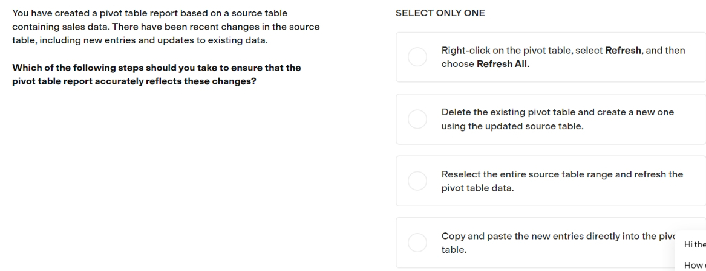Open the chat popup message starting 'Hi the'
Image resolution: width=706 pixels, height=271 pixels.
pyautogui.click(x=695, y=244)
